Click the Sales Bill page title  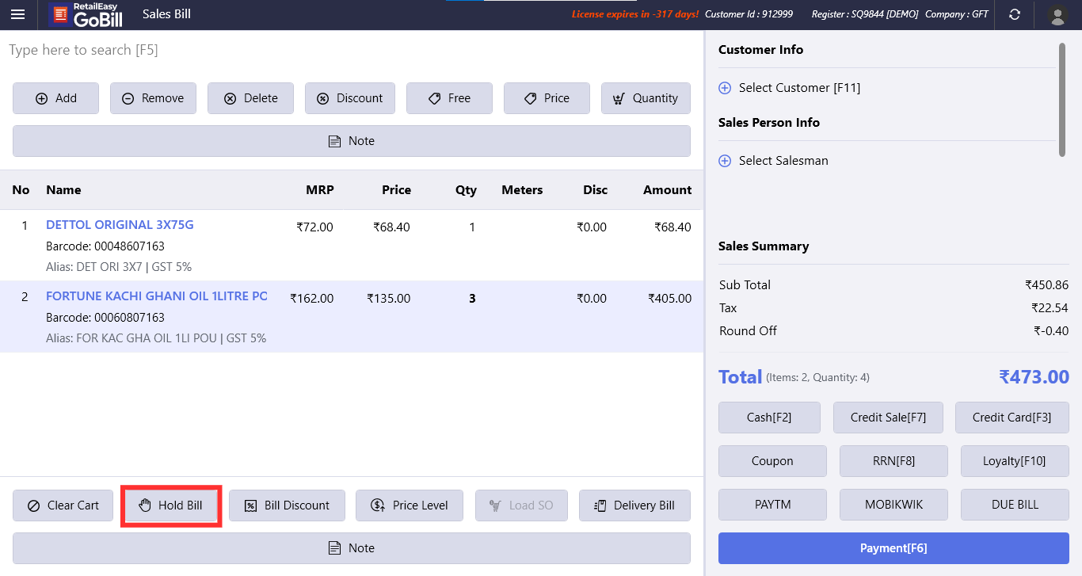tap(166, 14)
